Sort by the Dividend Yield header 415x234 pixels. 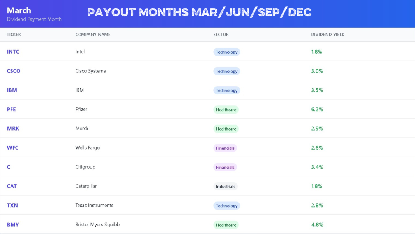click(x=328, y=35)
